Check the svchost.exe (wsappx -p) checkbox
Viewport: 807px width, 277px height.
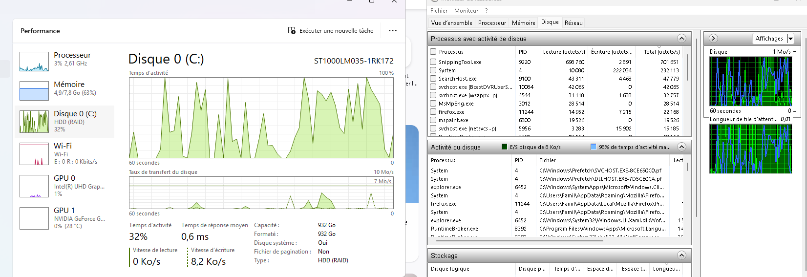click(433, 95)
